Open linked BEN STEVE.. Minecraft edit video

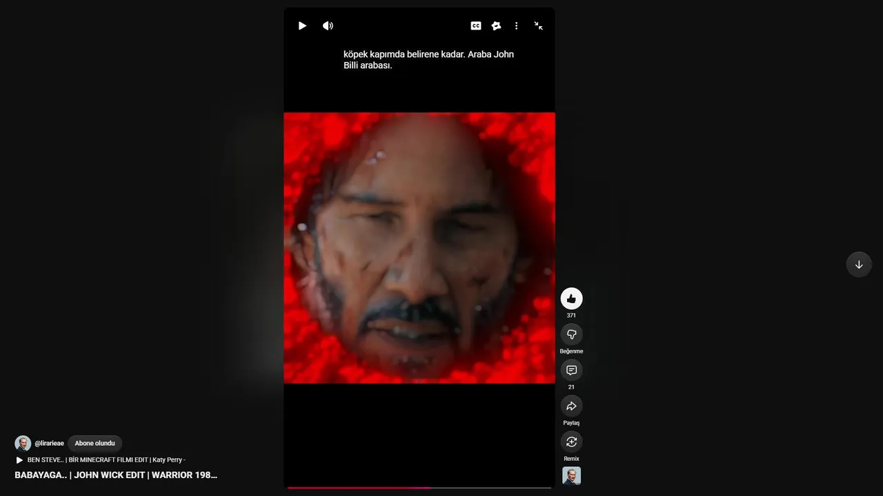pyautogui.click(x=106, y=459)
